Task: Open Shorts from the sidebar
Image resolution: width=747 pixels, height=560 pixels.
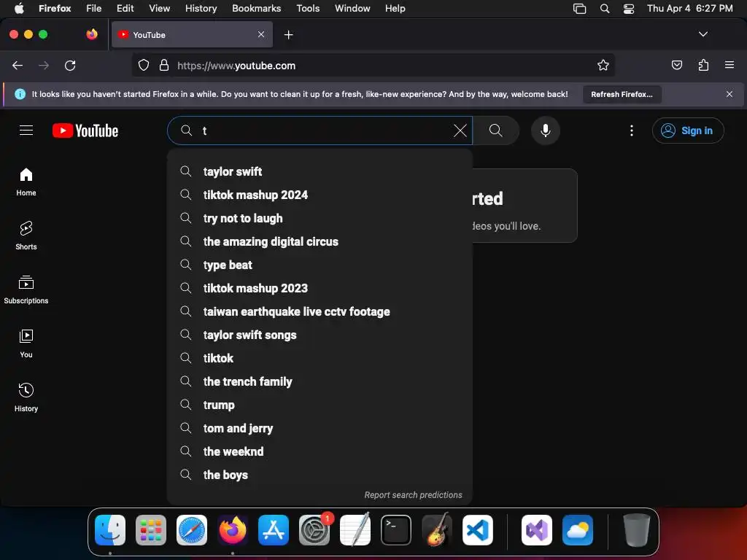Action: pos(26,236)
